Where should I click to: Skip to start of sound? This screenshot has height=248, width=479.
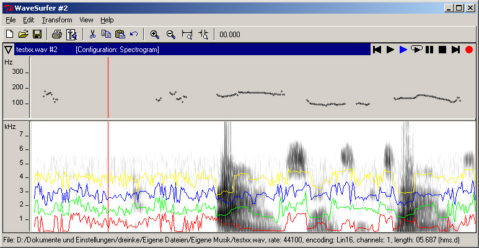tap(377, 50)
